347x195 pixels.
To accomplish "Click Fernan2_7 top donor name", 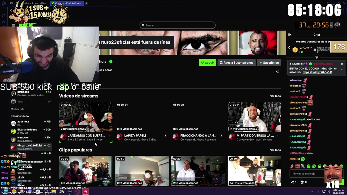I will click(x=305, y=48).
